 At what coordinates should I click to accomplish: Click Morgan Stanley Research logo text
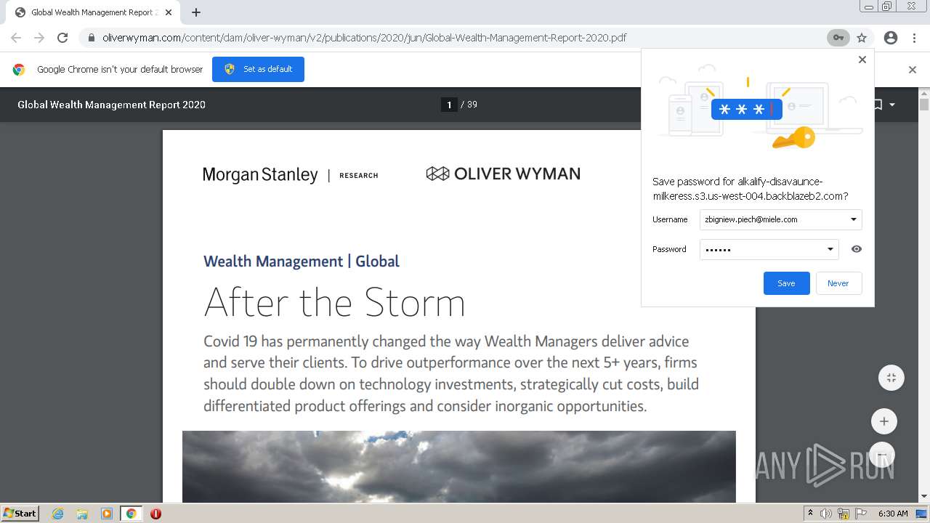click(x=290, y=175)
